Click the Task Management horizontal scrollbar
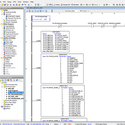The height and width of the screenshot is (125, 125). (10, 120)
